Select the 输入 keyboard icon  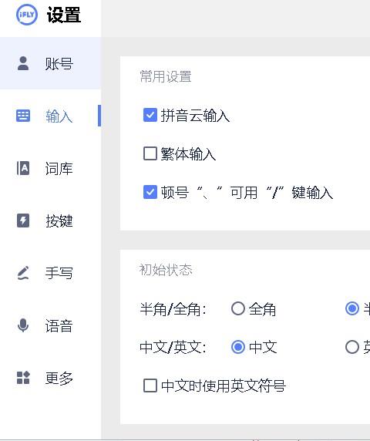click(23, 116)
